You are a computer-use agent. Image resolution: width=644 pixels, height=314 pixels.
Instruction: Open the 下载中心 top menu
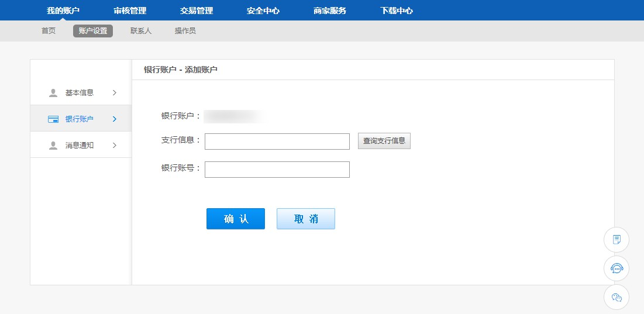pos(397,11)
